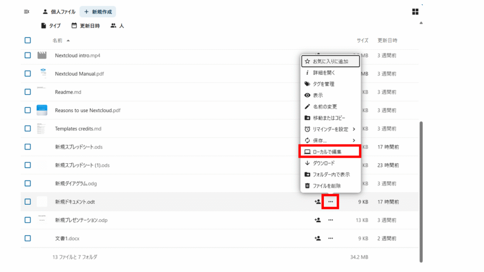Click the three-dot menu for 新規ドキュメント.odt
The width and height of the screenshot is (484, 272).
[x=331, y=202]
